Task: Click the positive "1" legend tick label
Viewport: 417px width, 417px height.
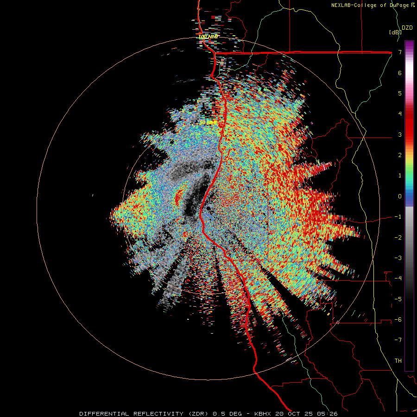Action: click(x=400, y=176)
